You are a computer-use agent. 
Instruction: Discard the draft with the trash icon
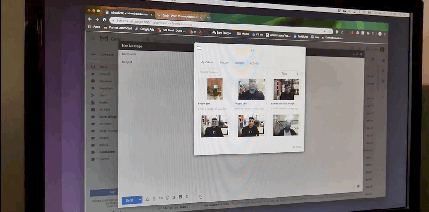pos(358,186)
